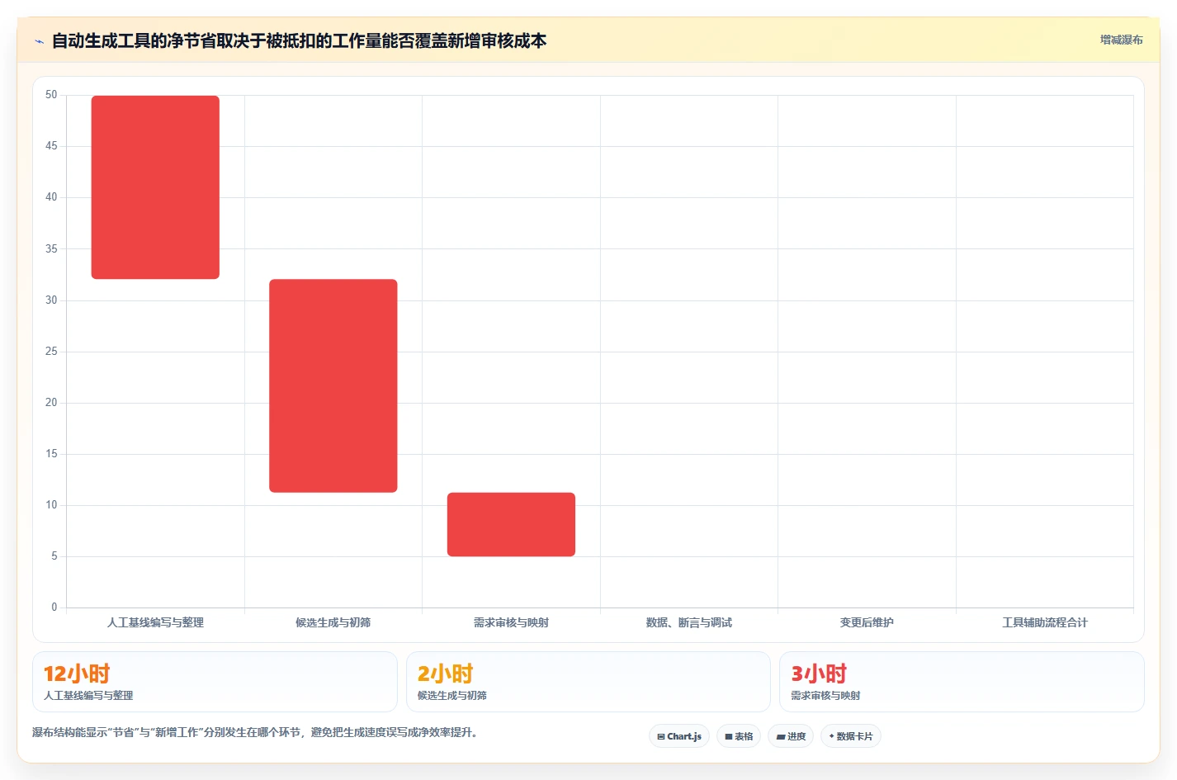Click the y-axis value 25
1177x780 pixels.
(x=51, y=352)
